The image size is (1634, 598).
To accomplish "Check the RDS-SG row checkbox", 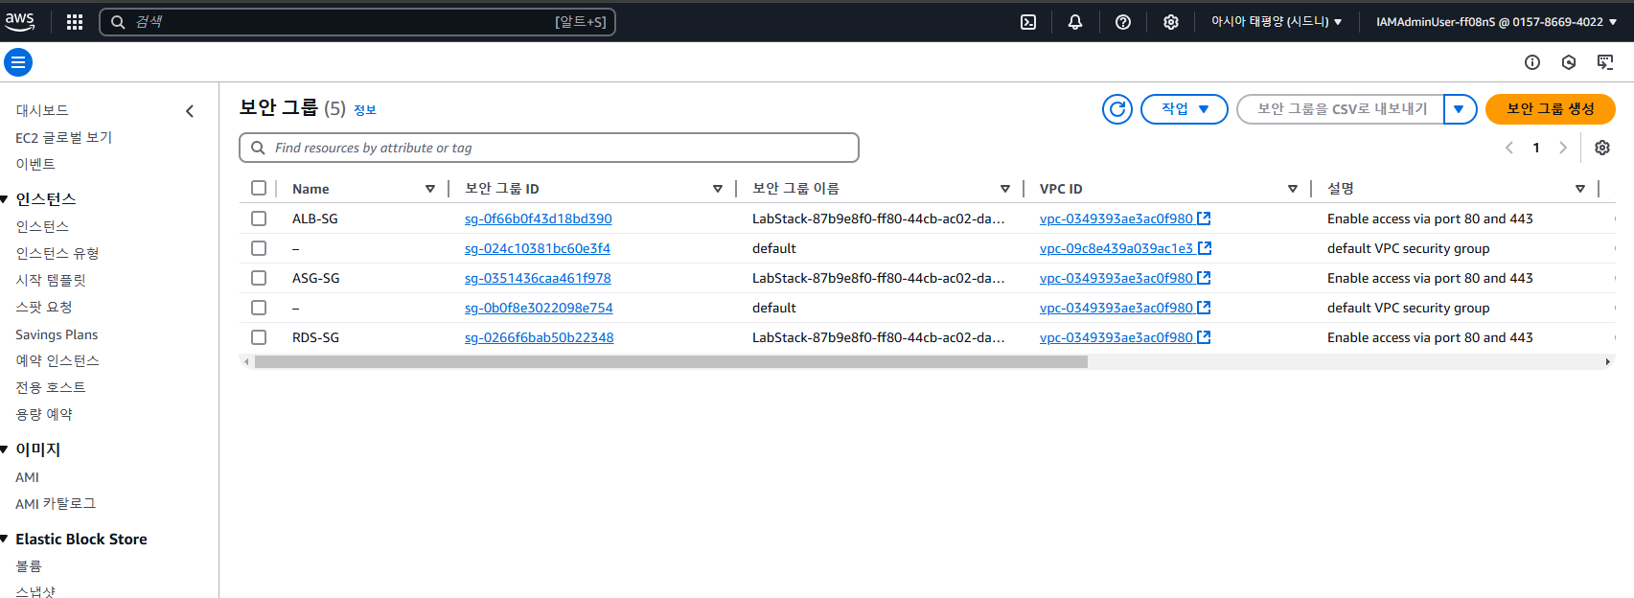I will (259, 337).
